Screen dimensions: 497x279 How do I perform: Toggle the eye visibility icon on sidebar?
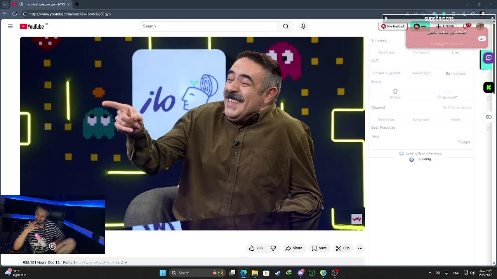489,117
